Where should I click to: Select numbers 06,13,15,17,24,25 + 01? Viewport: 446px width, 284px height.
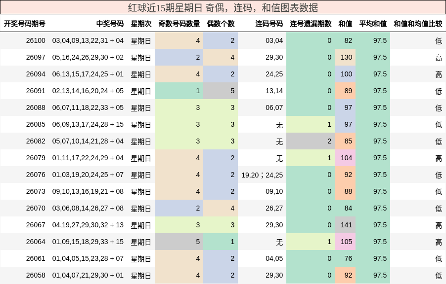tap(88, 74)
